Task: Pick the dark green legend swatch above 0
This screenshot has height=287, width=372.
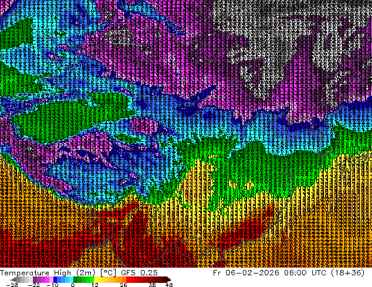Action: (75, 279)
